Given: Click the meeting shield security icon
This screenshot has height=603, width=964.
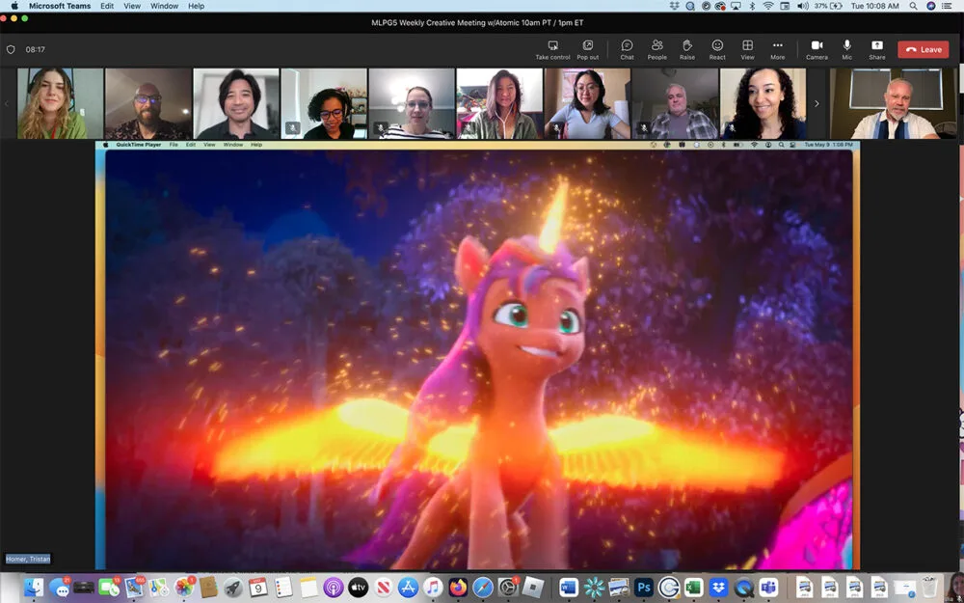Looking at the screenshot, I should click(x=11, y=50).
